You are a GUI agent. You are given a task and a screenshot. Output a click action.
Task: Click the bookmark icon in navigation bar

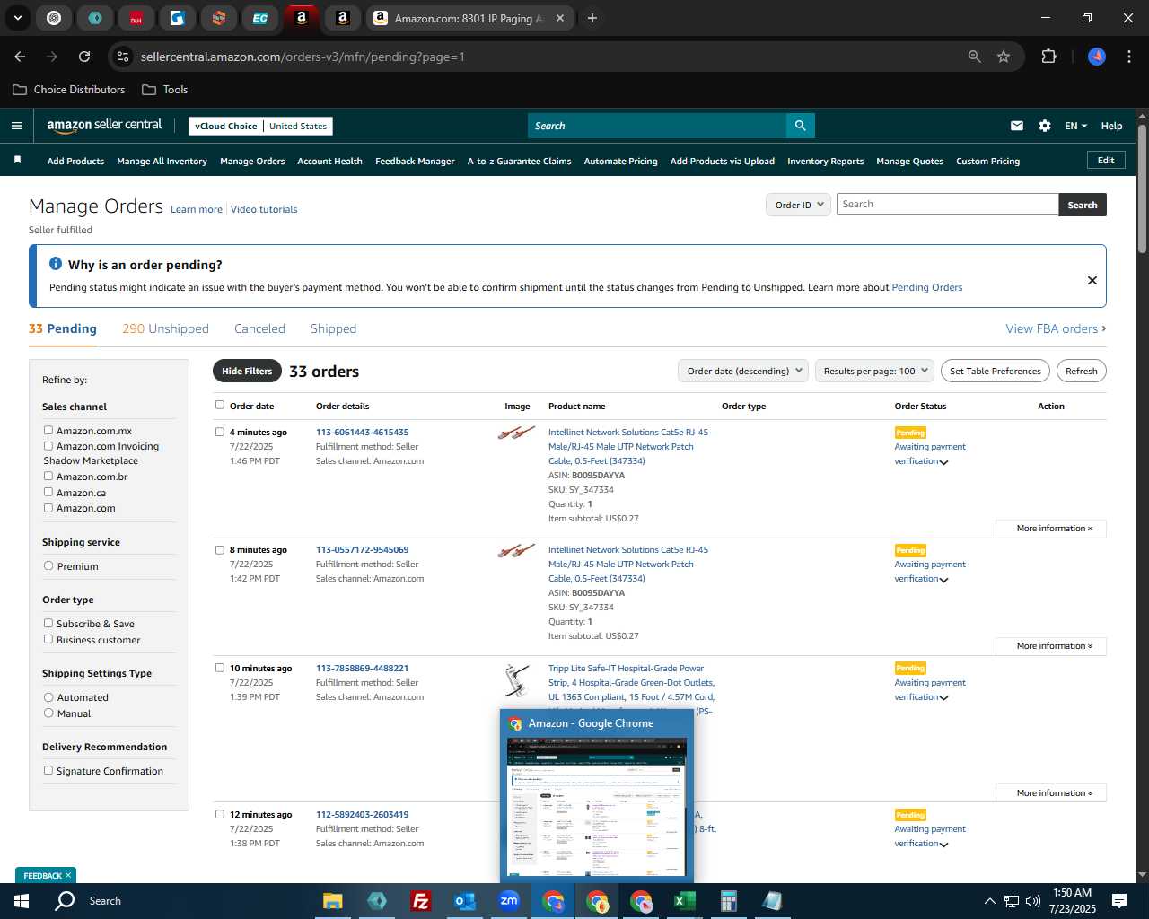point(17,161)
